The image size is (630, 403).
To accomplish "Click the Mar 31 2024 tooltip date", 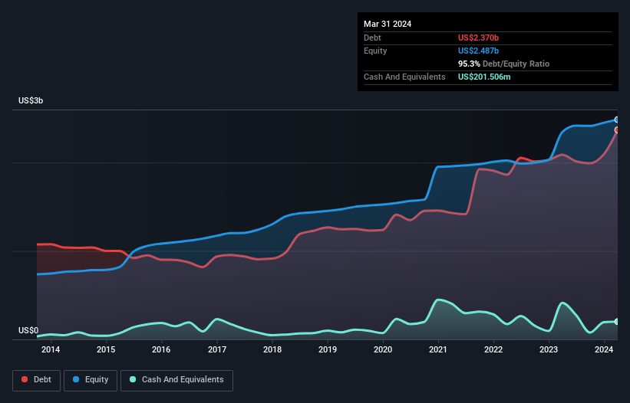I will (x=388, y=24).
